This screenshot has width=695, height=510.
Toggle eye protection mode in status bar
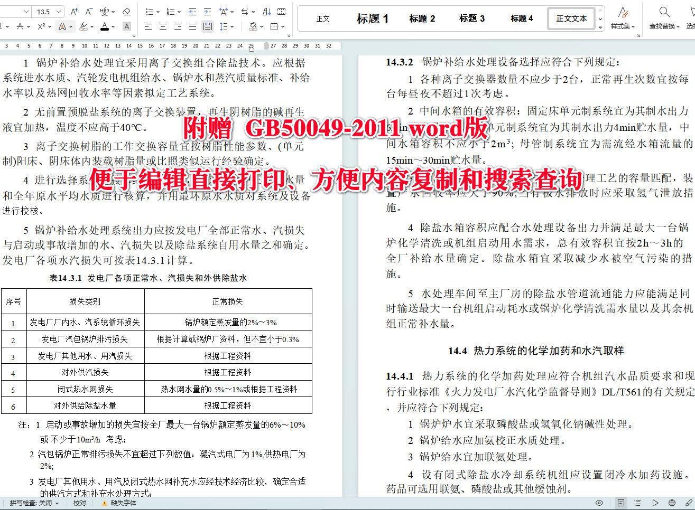599,503
